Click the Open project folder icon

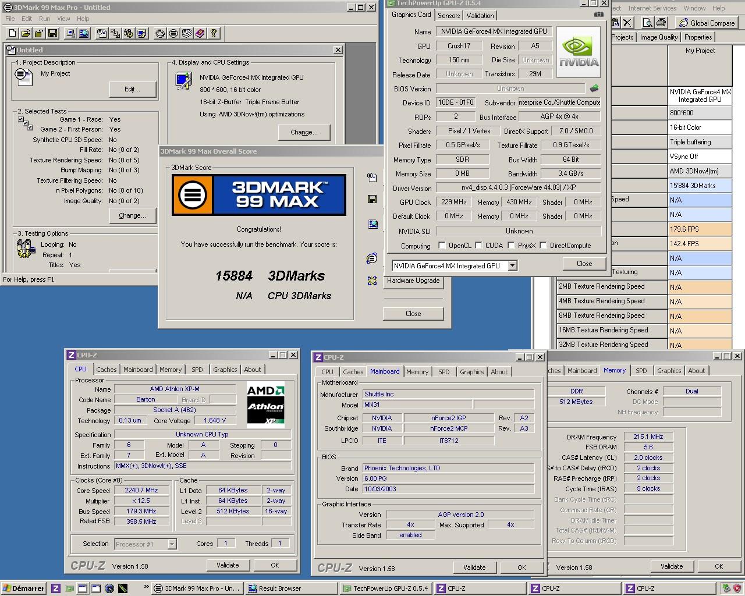tap(26, 33)
